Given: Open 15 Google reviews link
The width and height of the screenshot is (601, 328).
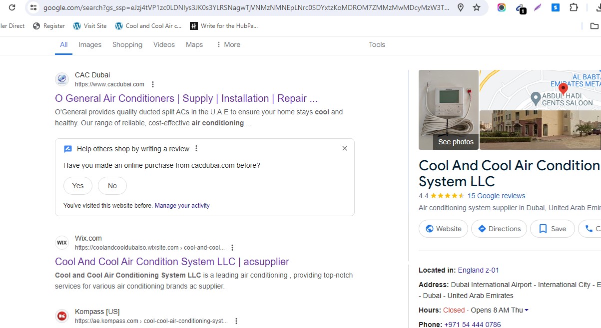Looking at the screenshot, I should click(496, 196).
